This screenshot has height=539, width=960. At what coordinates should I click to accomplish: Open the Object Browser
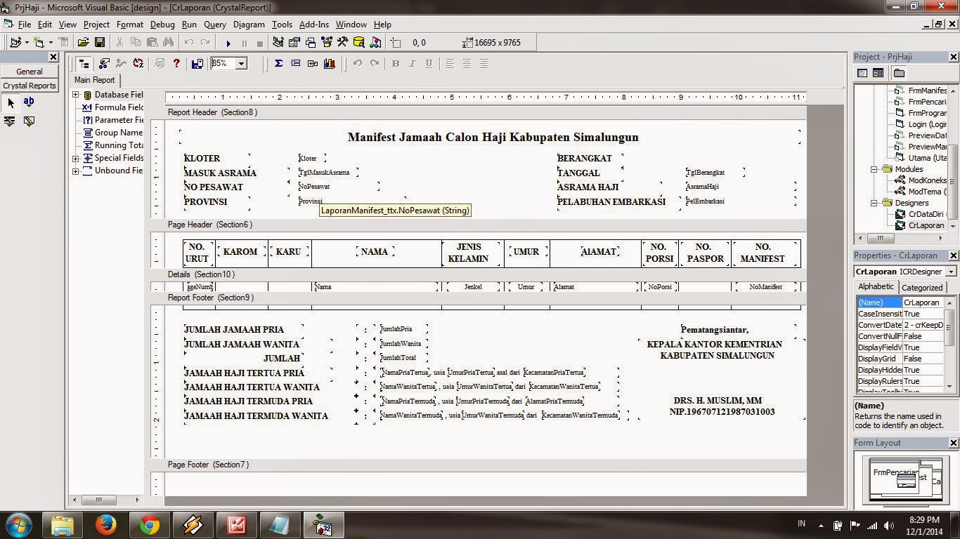point(326,43)
